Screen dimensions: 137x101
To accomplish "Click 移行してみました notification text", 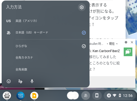I will (x=103, y=57).
